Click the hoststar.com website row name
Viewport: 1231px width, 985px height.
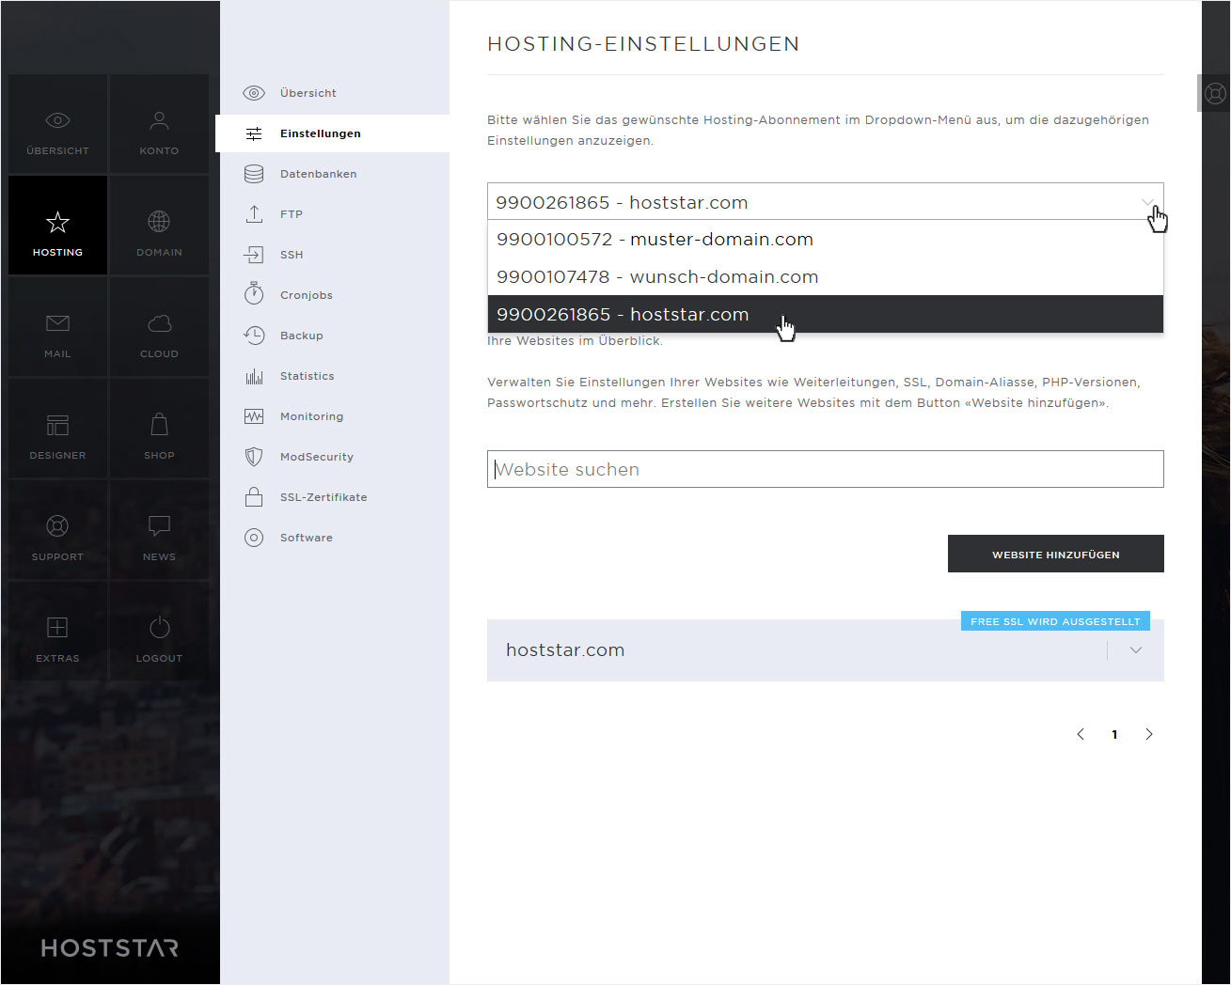pyautogui.click(x=565, y=650)
